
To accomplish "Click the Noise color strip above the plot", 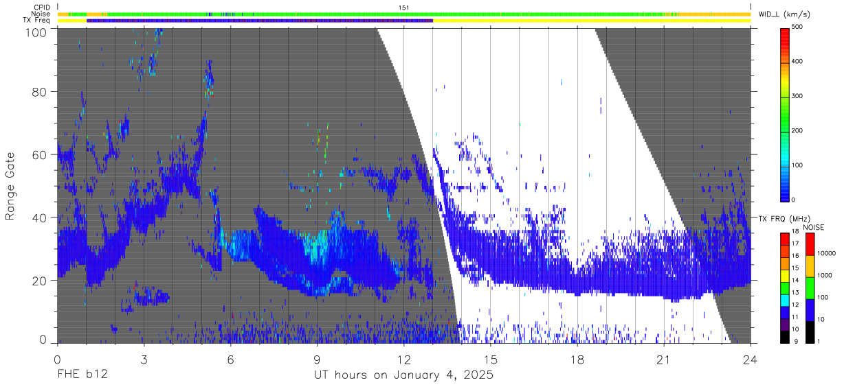I will point(404,14).
